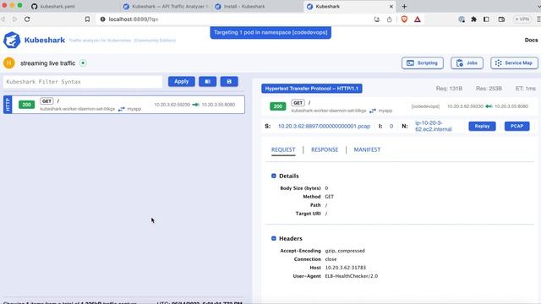Open a new browser tab
Viewport: 541px width, 304px height.
[404, 6]
